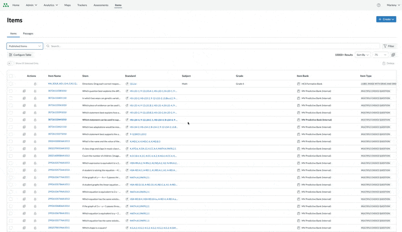Click the green app logo icon
402x232 pixels.
[6, 5]
